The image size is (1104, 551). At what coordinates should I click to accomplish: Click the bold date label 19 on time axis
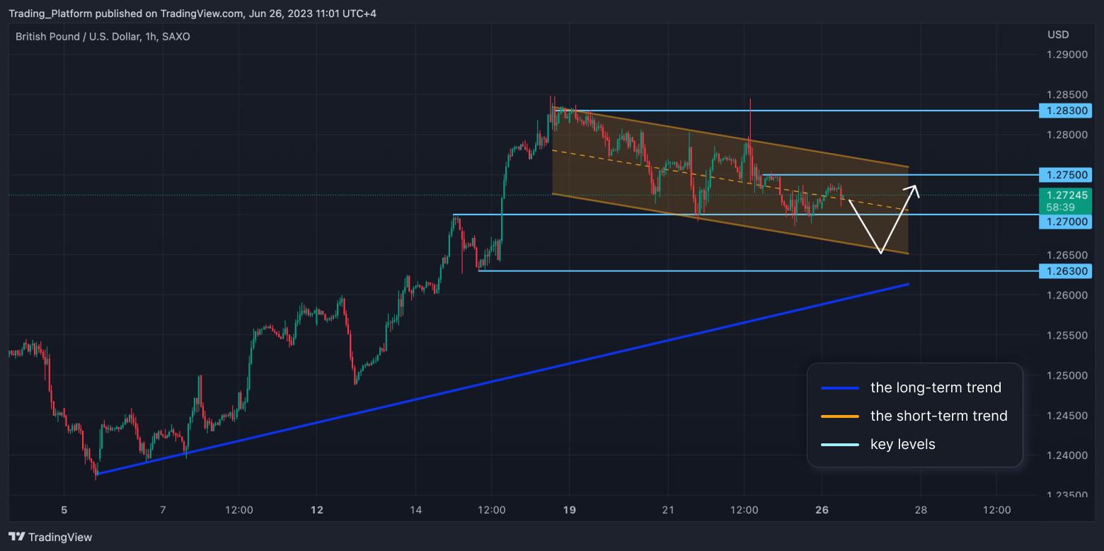tap(570, 510)
